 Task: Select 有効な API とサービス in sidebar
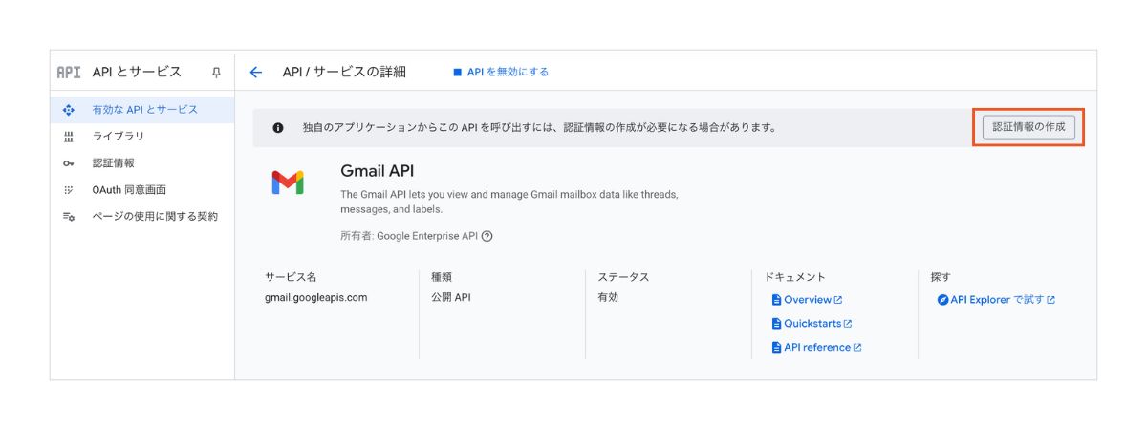(x=144, y=110)
